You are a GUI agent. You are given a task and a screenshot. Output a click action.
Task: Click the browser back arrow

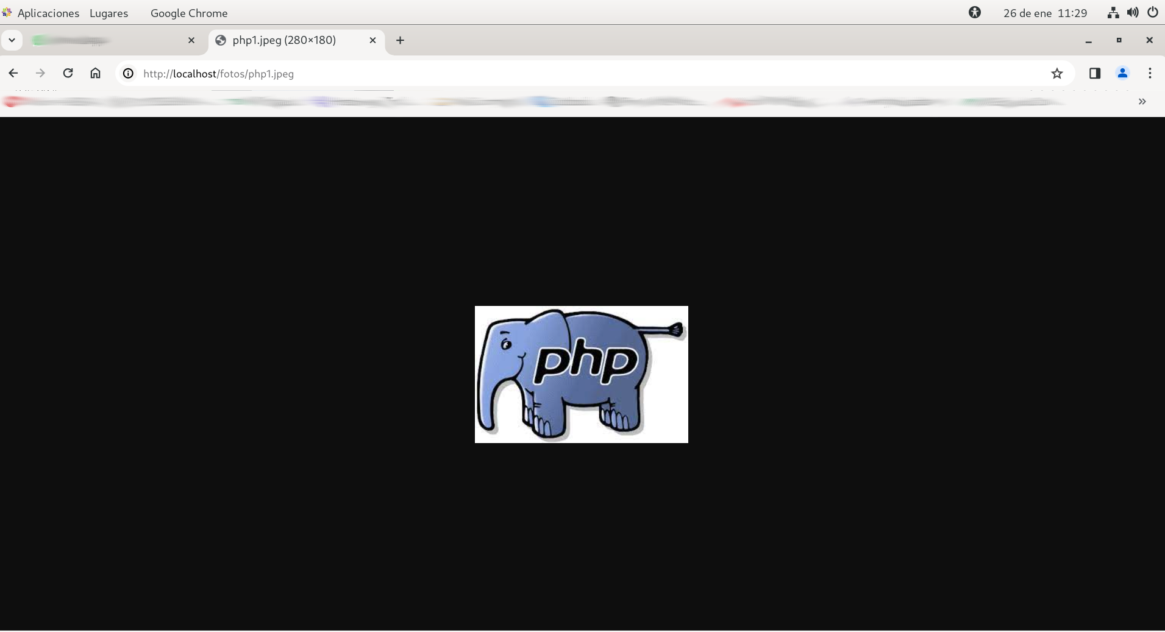(x=13, y=73)
